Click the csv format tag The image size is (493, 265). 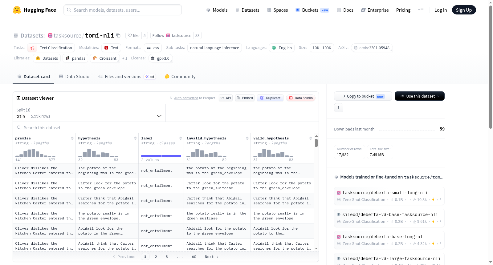coord(153,48)
